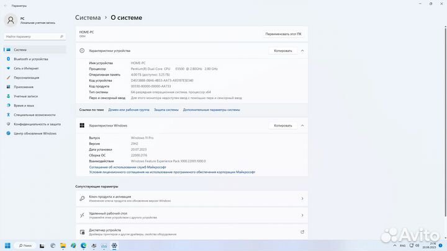447x251 pixels.
Task: Show hidden tray icons chevron
Action: click(x=395, y=245)
